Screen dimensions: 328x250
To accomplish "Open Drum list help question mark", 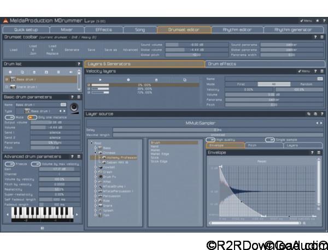I will coord(79,64).
